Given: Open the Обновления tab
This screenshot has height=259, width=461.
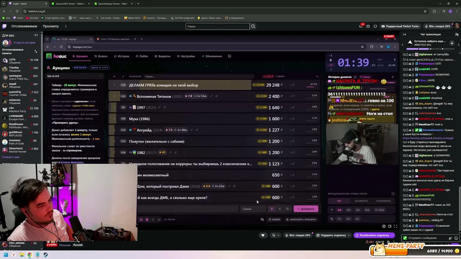Looking at the screenshot, I should coord(212,56).
